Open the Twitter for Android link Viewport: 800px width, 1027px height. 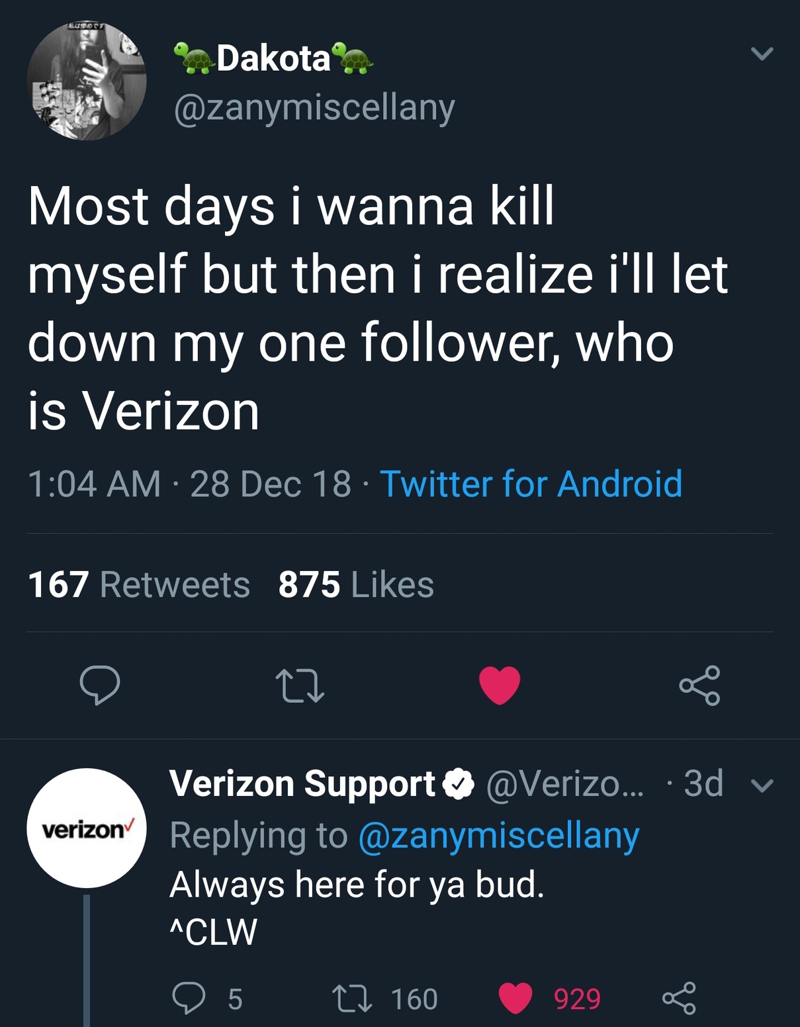pyautogui.click(x=531, y=484)
